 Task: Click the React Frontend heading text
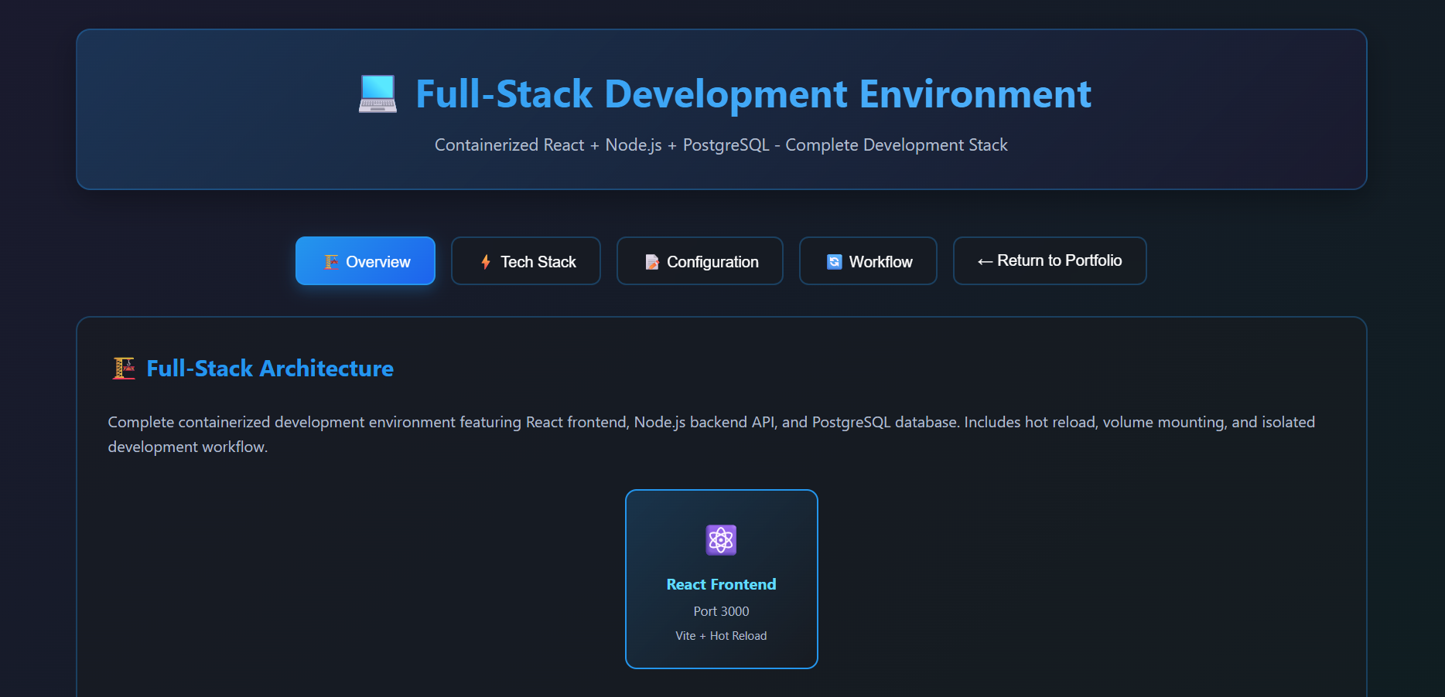(x=720, y=584)
